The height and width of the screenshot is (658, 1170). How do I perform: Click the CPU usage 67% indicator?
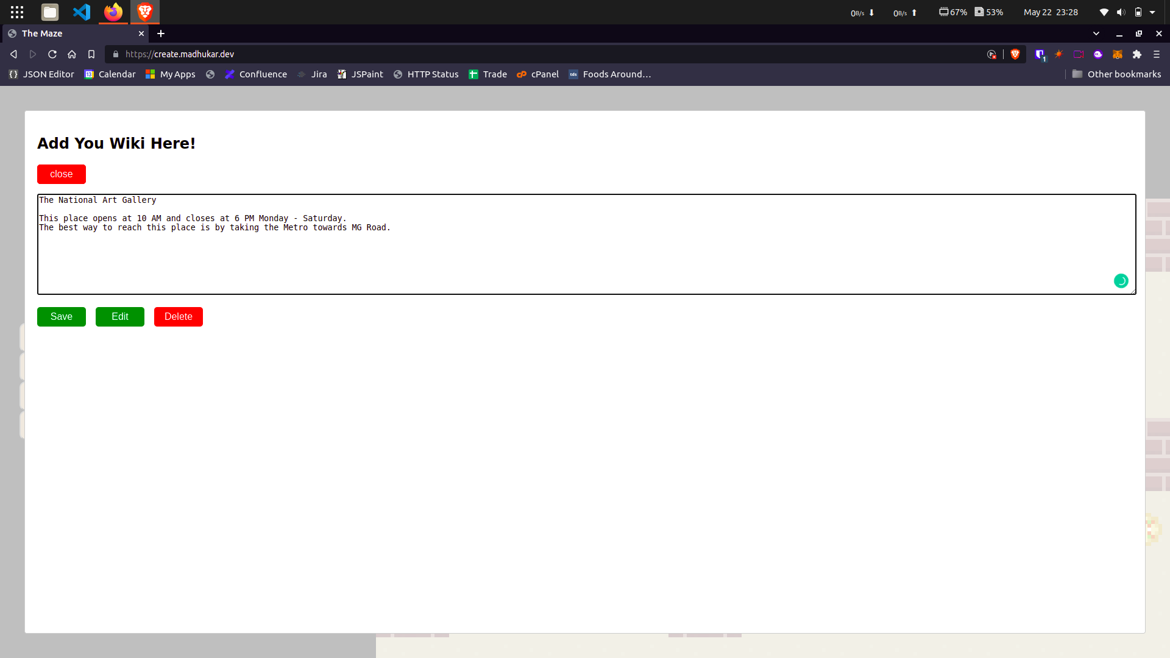coord(953,12)
